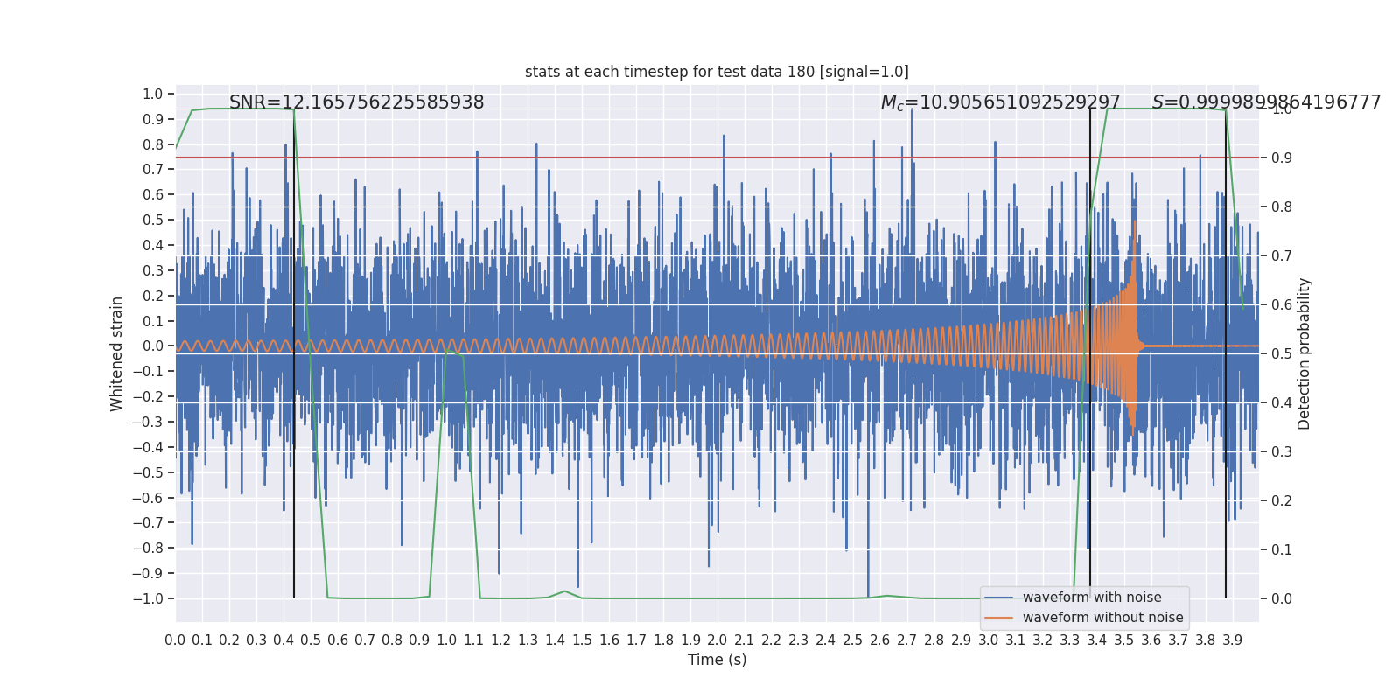
Task: Click 'waveform without noise' legend text
Action: tap(1103, 618)
